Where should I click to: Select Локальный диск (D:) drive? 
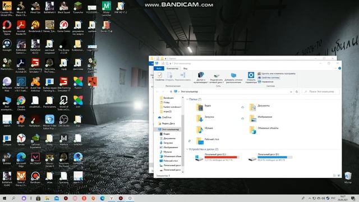click(x=270, y=157)
